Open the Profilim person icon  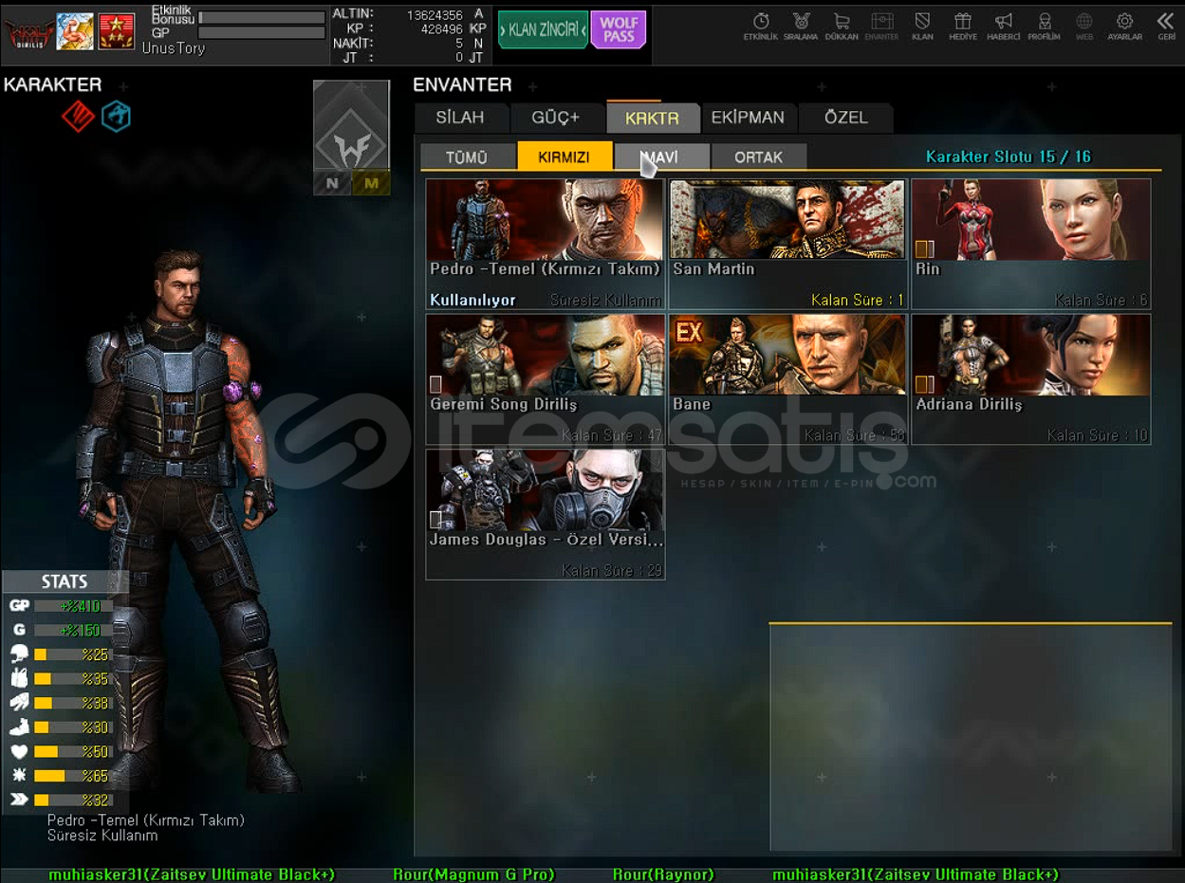(x=1045, y=26)
